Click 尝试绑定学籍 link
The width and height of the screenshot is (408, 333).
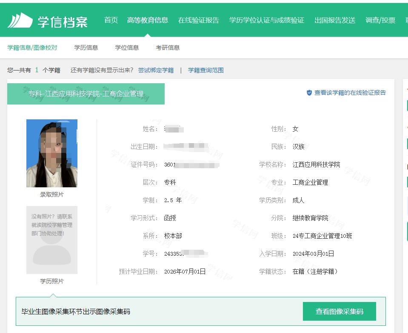pyautogui.click(x=156, y=70)
